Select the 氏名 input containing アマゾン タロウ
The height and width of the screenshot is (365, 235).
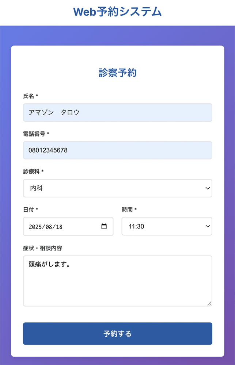point(117,113)
